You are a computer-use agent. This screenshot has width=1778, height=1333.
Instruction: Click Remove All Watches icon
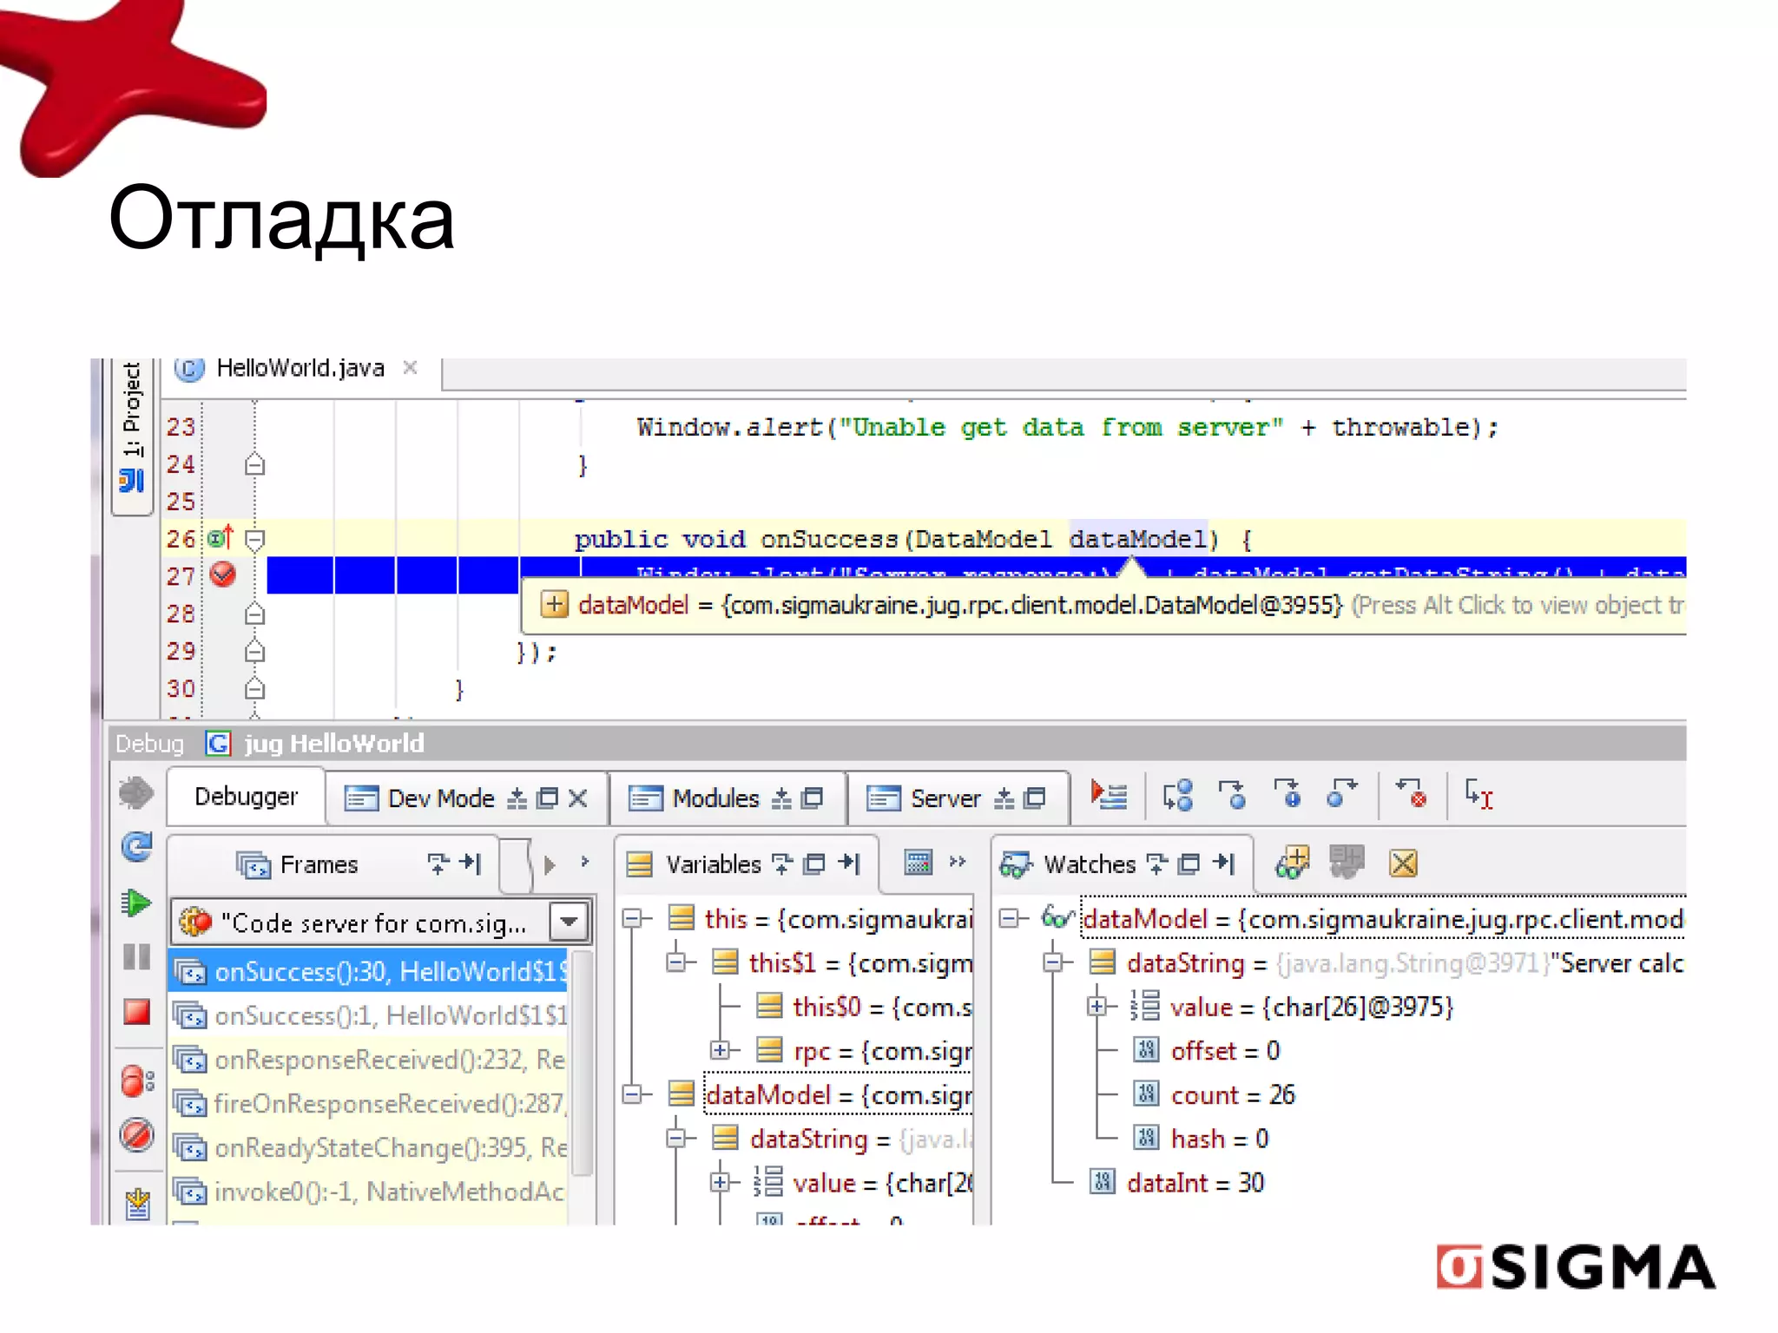coord(1403,863)
